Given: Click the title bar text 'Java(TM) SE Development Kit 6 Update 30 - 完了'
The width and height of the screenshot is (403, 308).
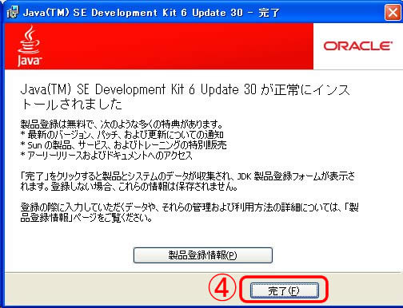Looking at the screenshot, I should (x=151, y=13).
